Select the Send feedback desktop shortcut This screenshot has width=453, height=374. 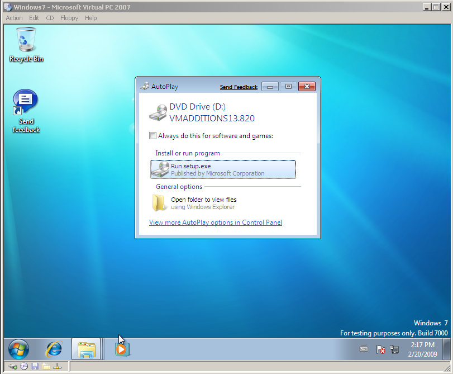[26, 111]
